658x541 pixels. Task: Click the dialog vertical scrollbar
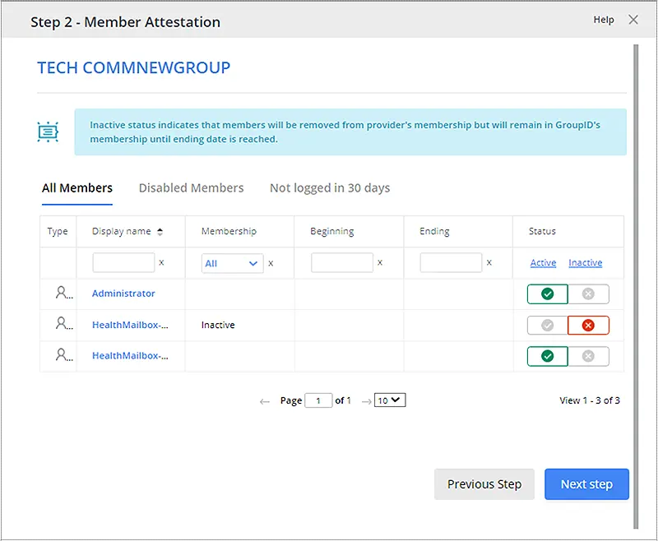[x=636, y=286]
